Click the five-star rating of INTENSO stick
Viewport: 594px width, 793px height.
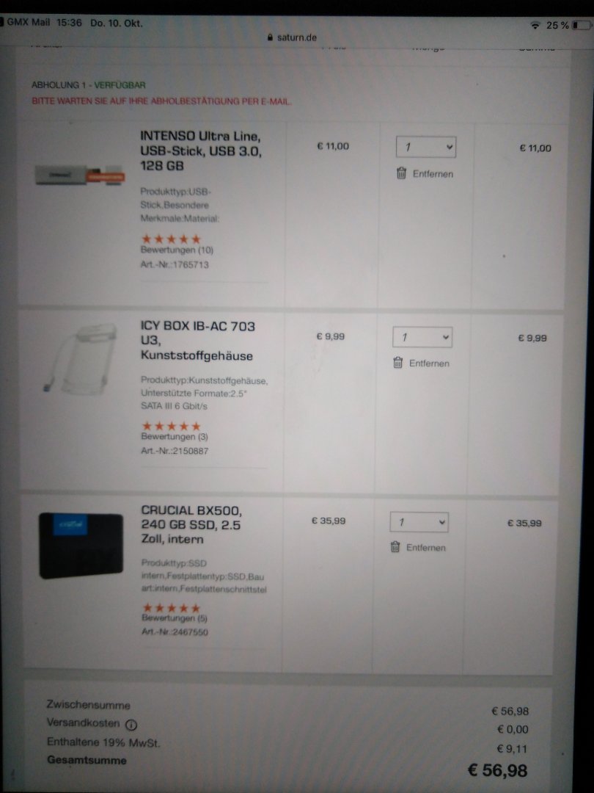(x=171, y=239)
